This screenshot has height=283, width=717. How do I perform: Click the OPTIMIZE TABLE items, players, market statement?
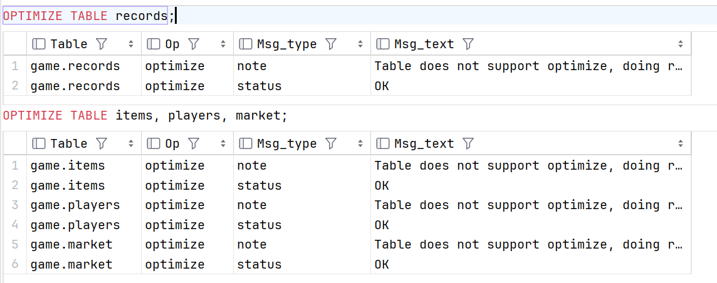[145, 116]
